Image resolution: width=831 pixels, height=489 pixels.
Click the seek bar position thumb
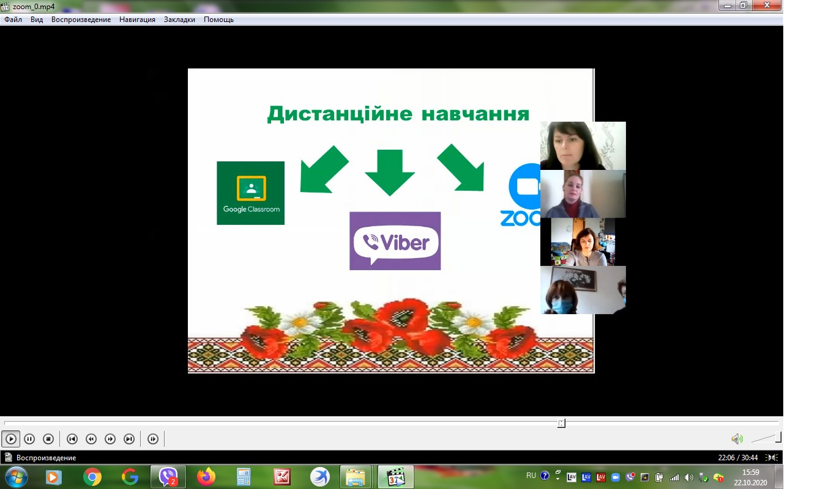click(x=561, y=423)
